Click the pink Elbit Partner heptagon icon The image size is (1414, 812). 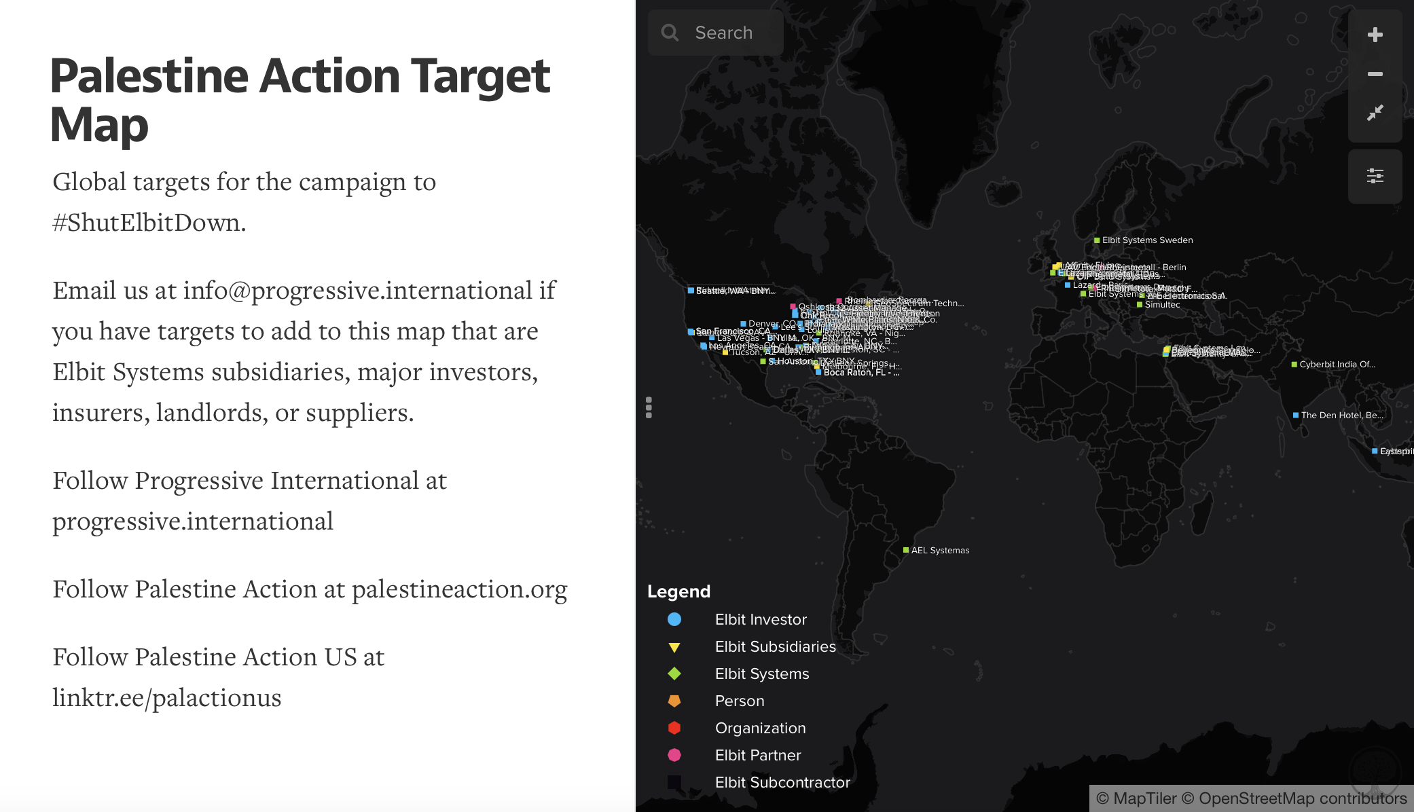coord(674,755)
